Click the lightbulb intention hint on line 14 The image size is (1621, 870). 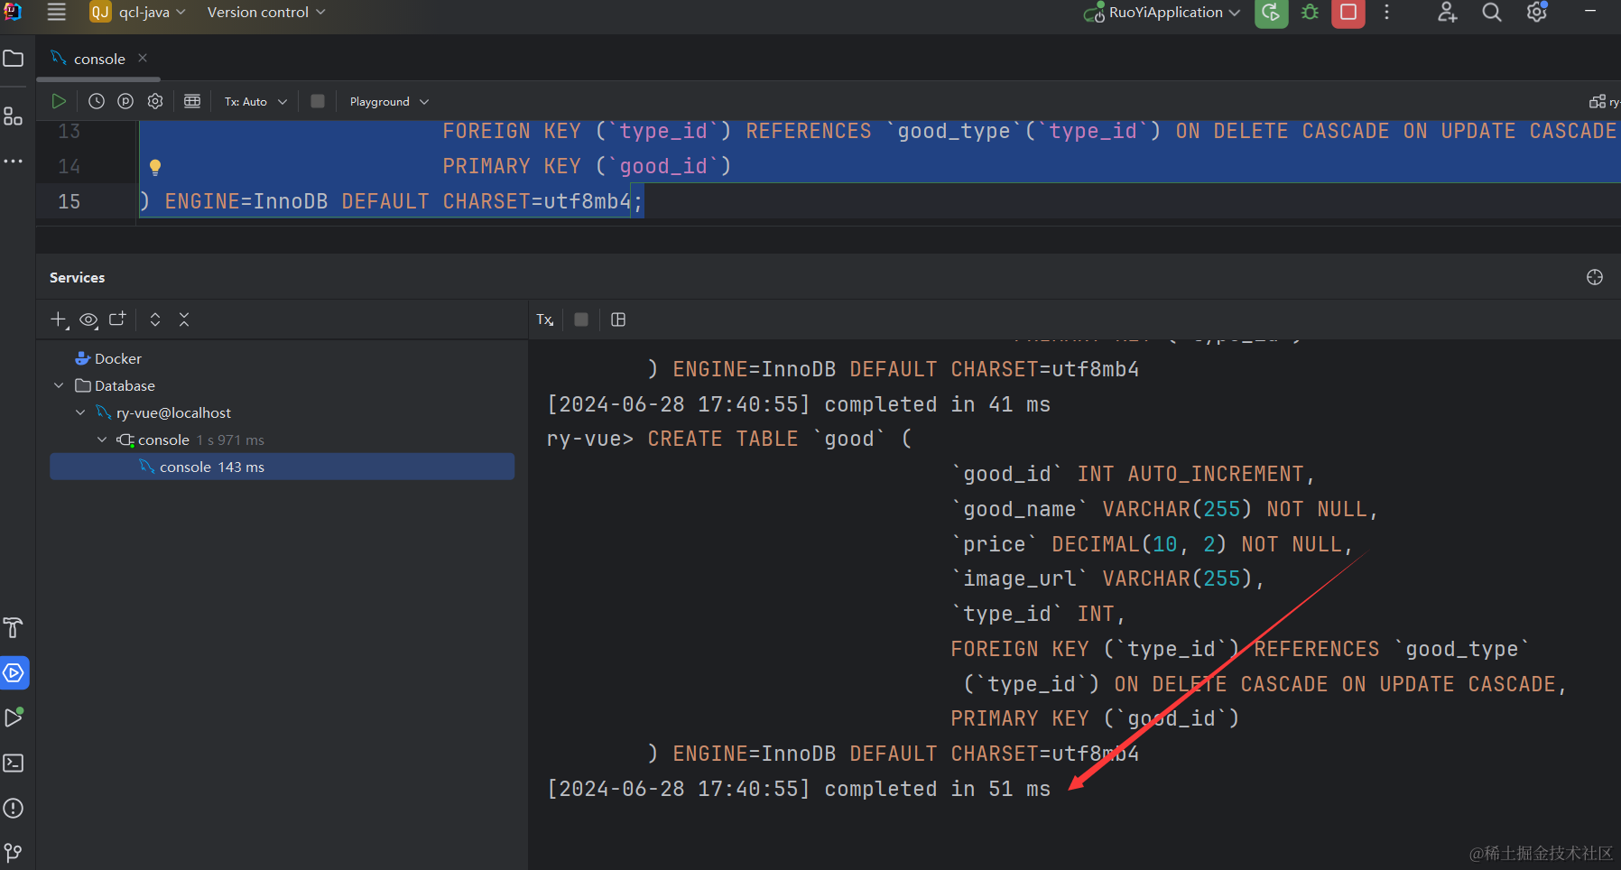(154, 167)
